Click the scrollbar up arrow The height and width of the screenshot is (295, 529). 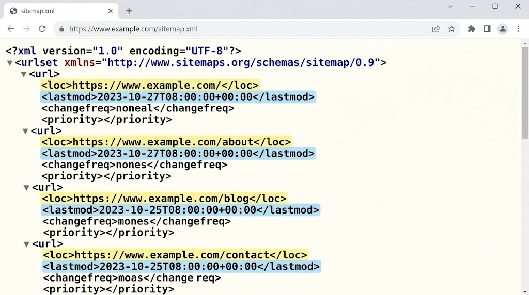pos(525,43)
